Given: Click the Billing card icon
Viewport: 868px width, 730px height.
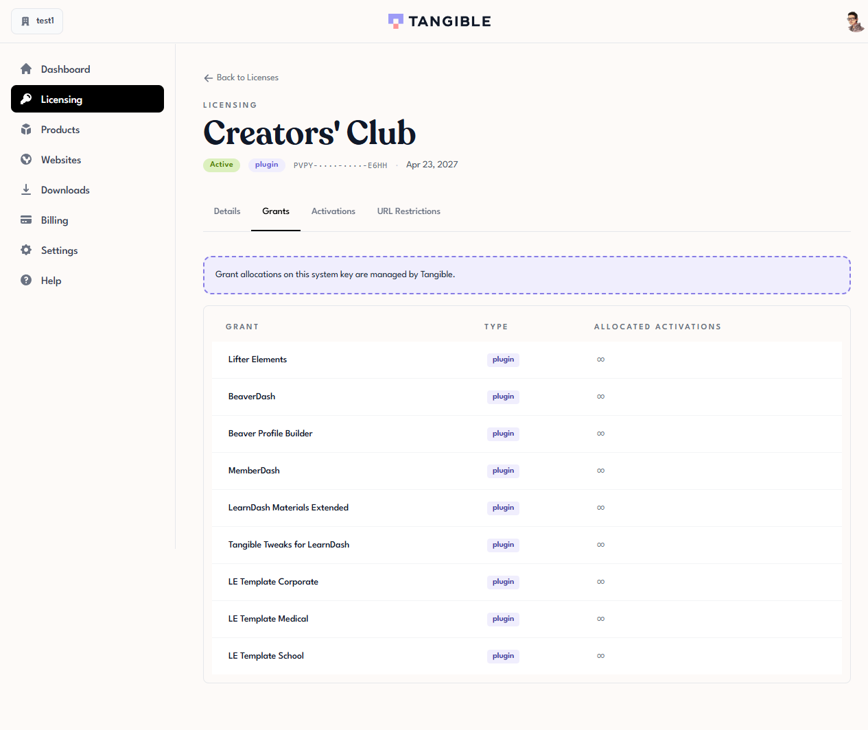Looking at the screenshot, I should [26, 220].
